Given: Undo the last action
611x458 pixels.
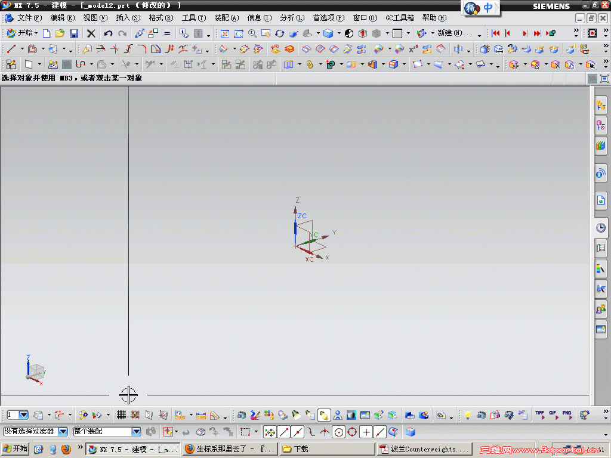Looking at the screenshot, I should click(x=108, y=33).
